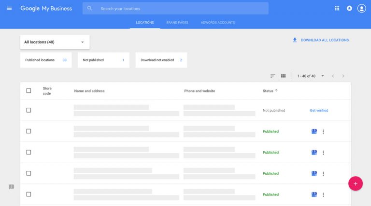Switch to card grid view
Screen dimensions: 371x206
pyautogui.click(x=284, y=76)
